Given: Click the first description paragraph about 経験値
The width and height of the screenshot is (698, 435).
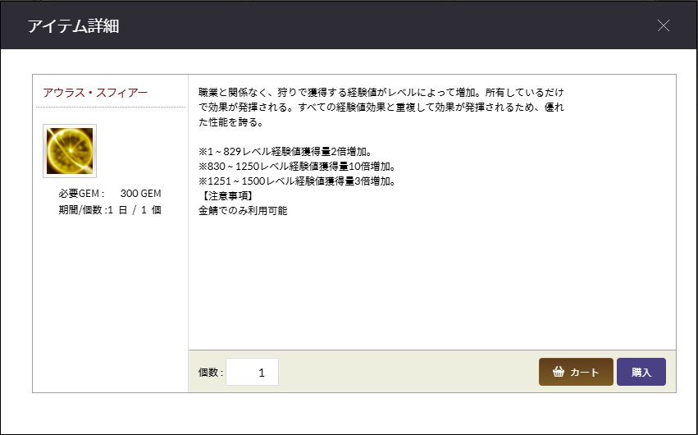Looking at the screenshot, I should tap(381, 107).
